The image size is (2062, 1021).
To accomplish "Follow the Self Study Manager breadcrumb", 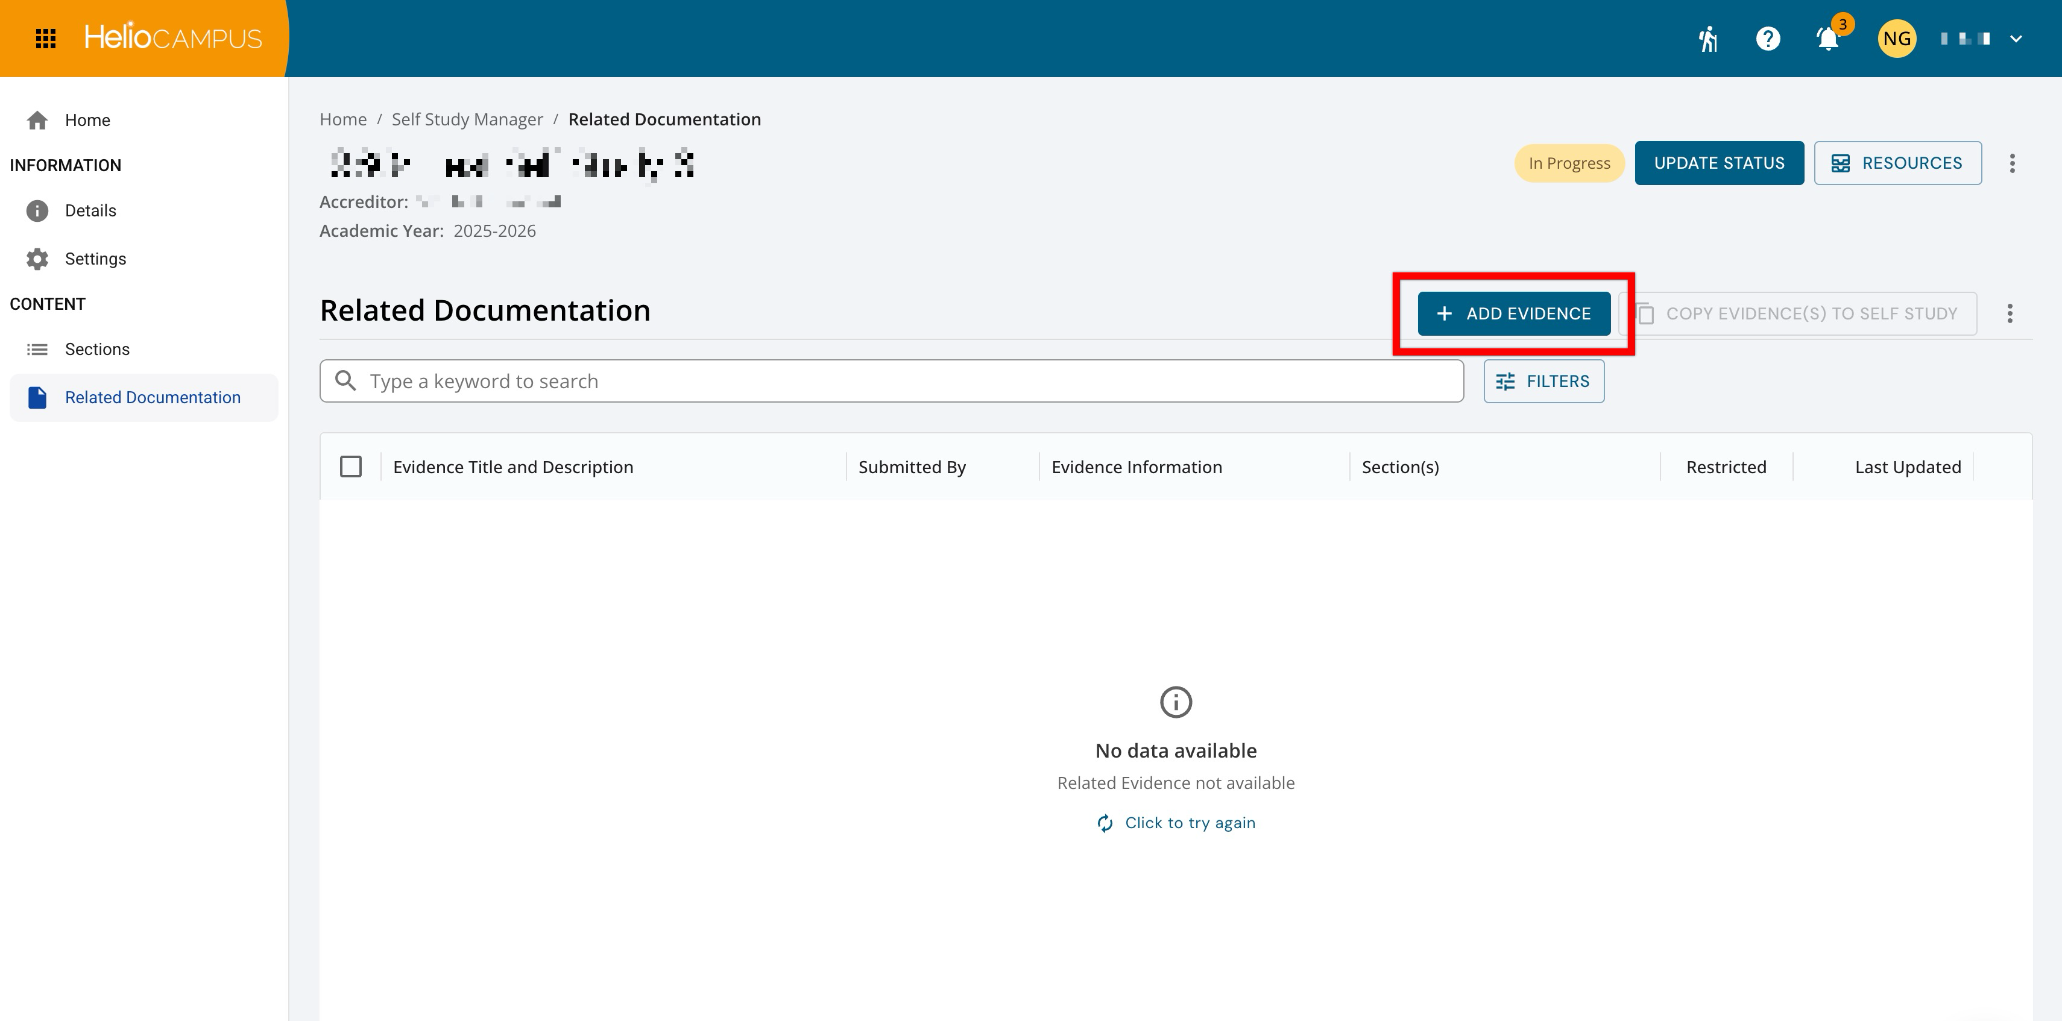I will click(467, 119).
